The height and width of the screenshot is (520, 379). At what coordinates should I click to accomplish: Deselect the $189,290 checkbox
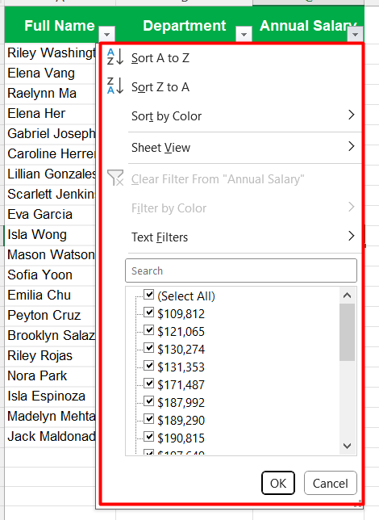(148, 419)
